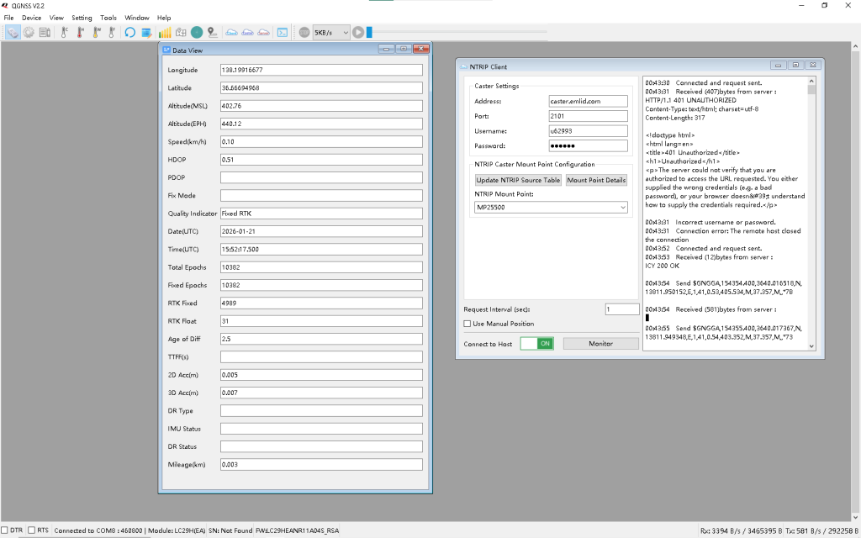The image size is (861, 538).
Task: Click the map location pin icon
Action: 212,33
